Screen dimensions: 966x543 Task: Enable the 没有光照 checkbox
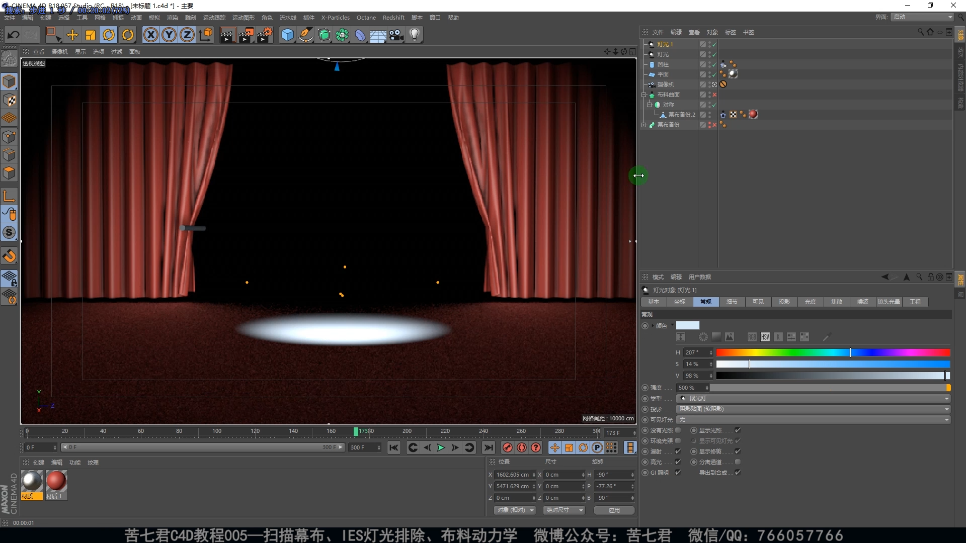(678, 430)
